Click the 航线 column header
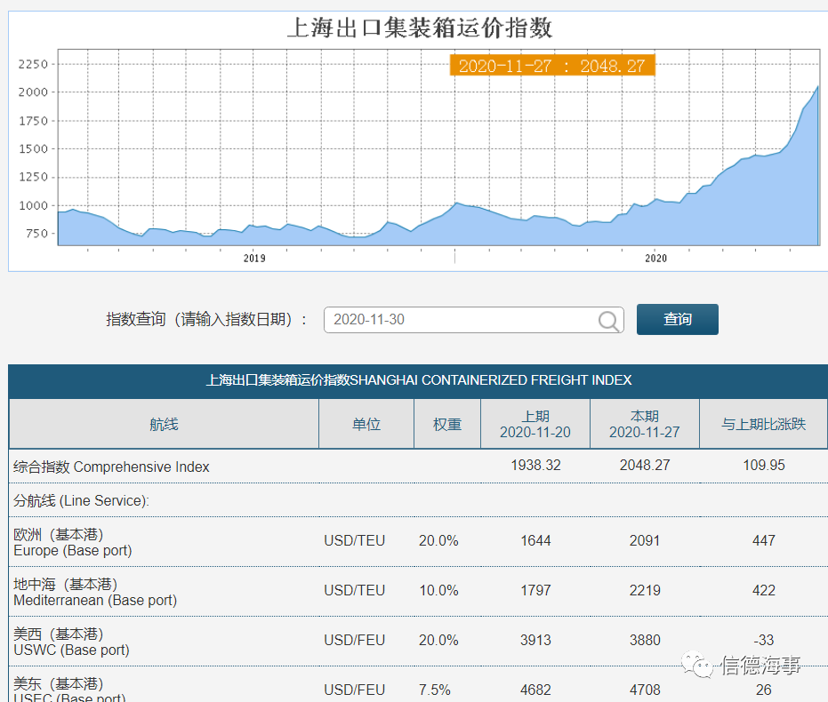This screenshot has width=828, height=702. click(x=164, y=424)
